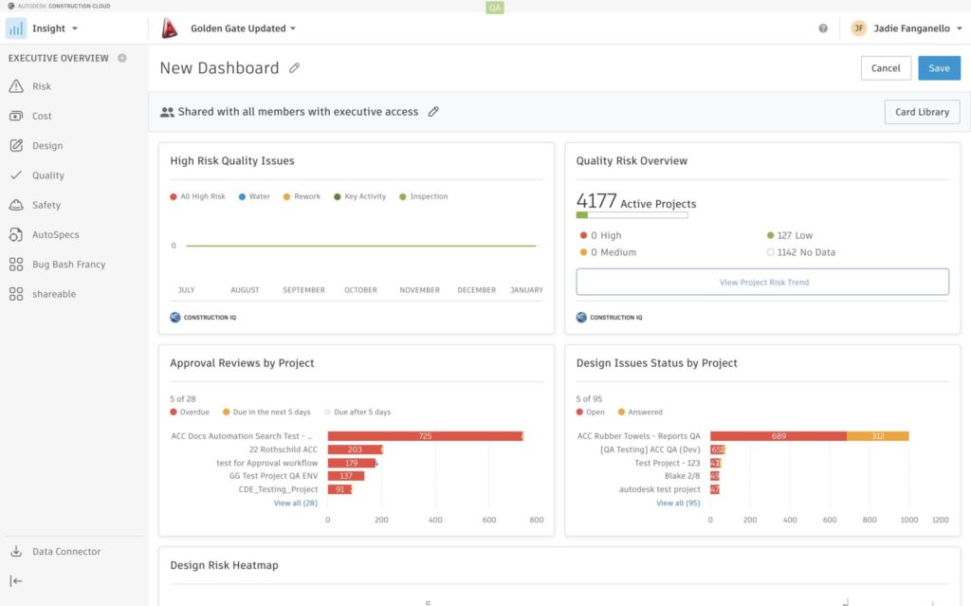Open the Quality dashboard
The image size is (971, 606).
[47, 175]
